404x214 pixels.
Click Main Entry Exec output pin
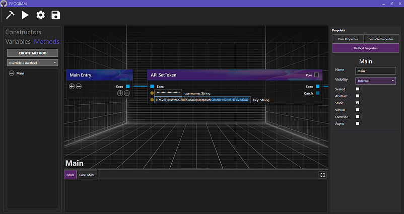[x=128, y=86]
